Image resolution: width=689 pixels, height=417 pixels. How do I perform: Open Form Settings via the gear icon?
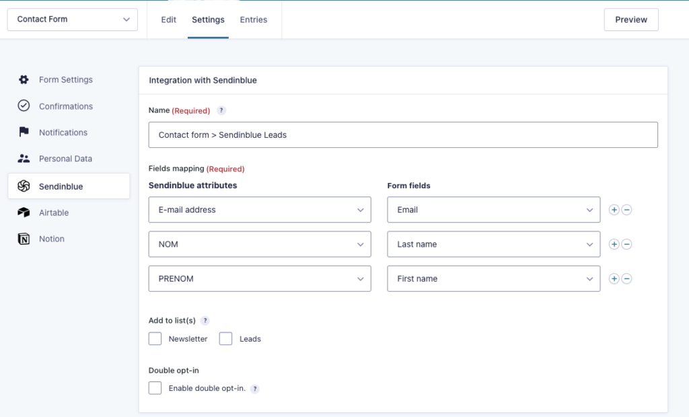(24, 79)
